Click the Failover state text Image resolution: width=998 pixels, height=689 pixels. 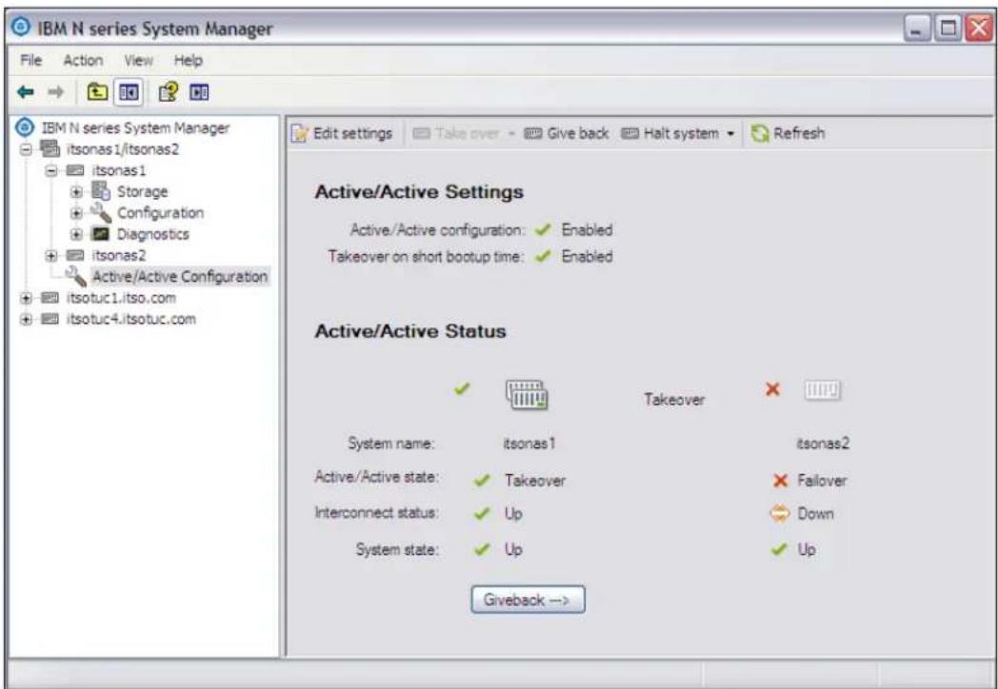click(822, 481)
